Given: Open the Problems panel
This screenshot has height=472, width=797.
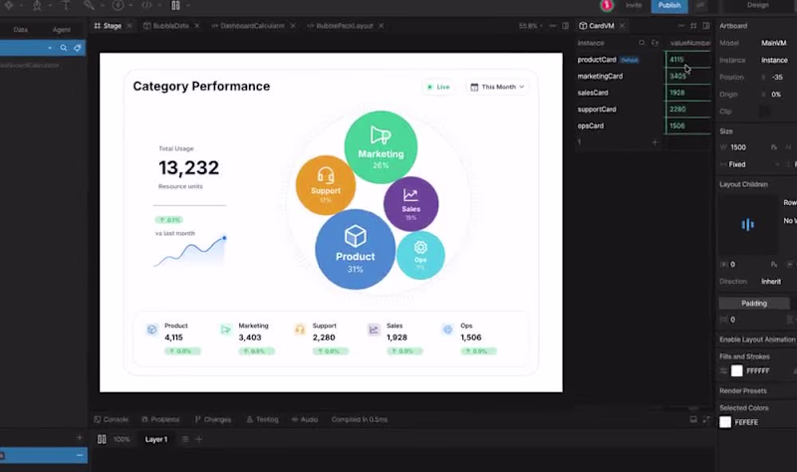Looking at the screenshot, I should pos(160,419).
